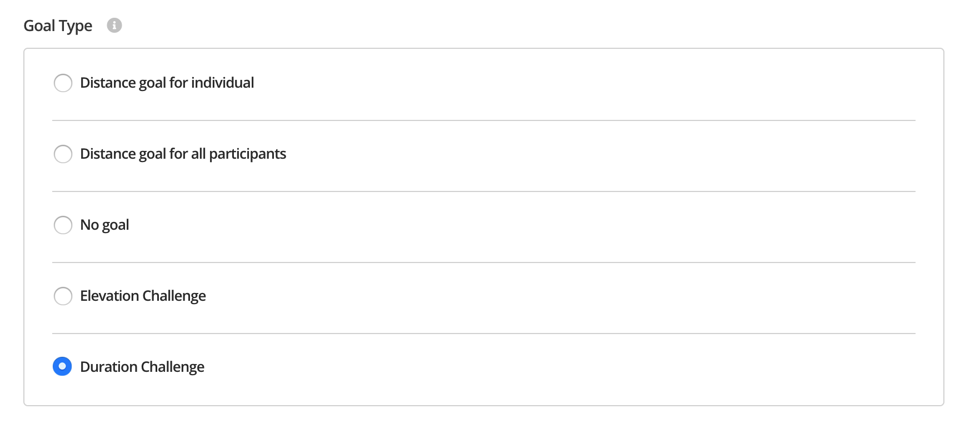Choose "Distance goal for all participants" radio button

[63, 154]
